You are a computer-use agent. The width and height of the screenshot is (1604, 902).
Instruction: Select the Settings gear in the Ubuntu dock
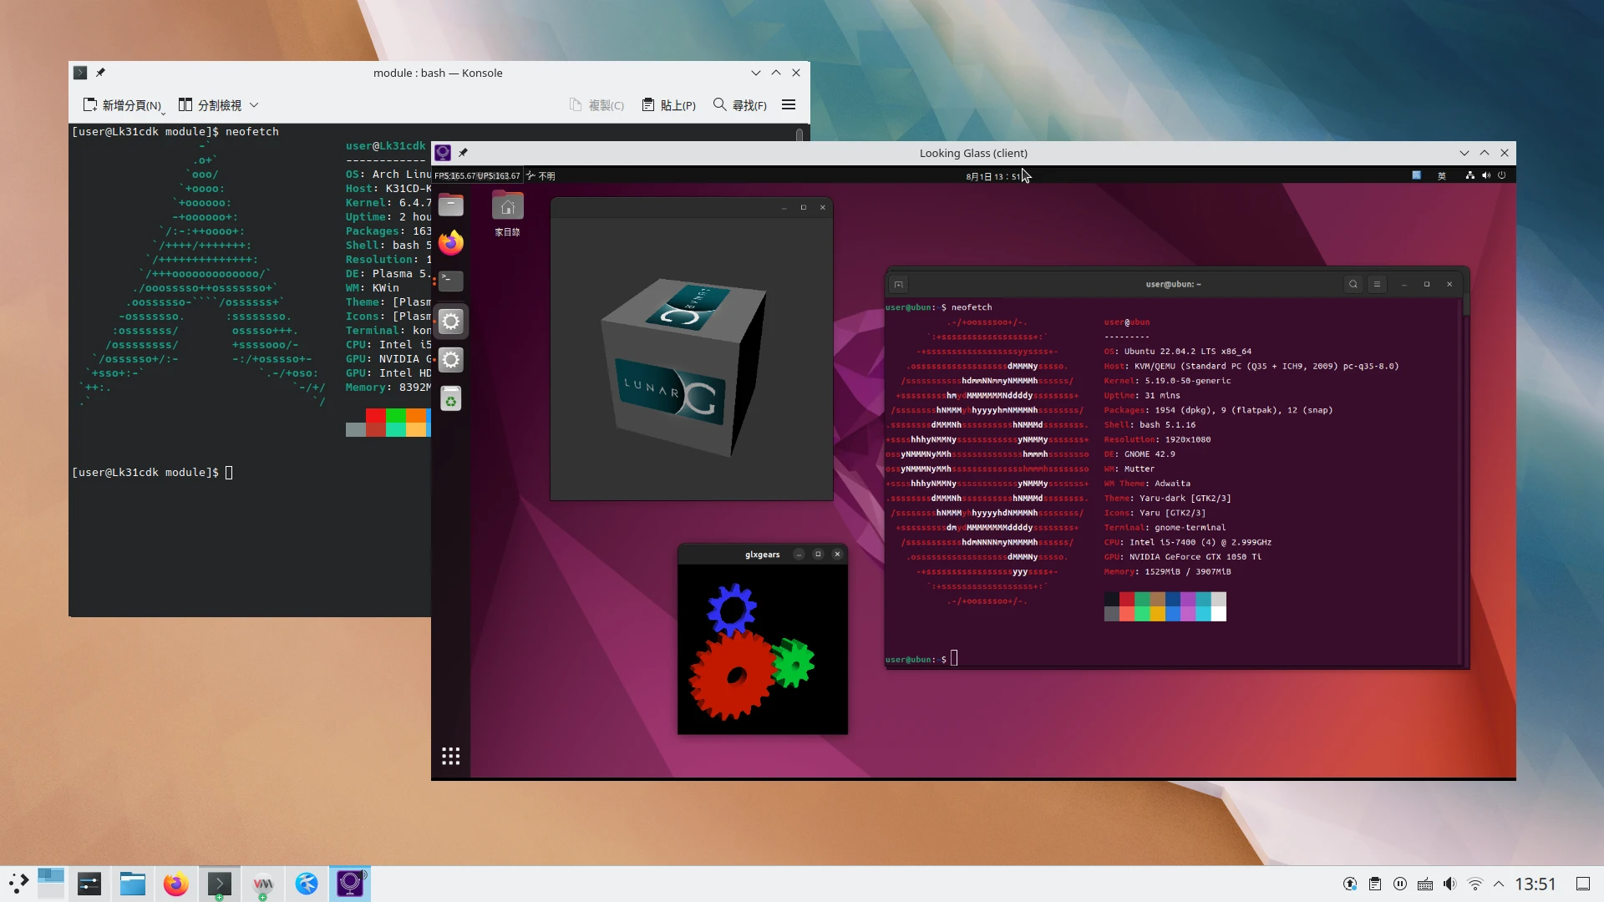[x=451, y=322]
